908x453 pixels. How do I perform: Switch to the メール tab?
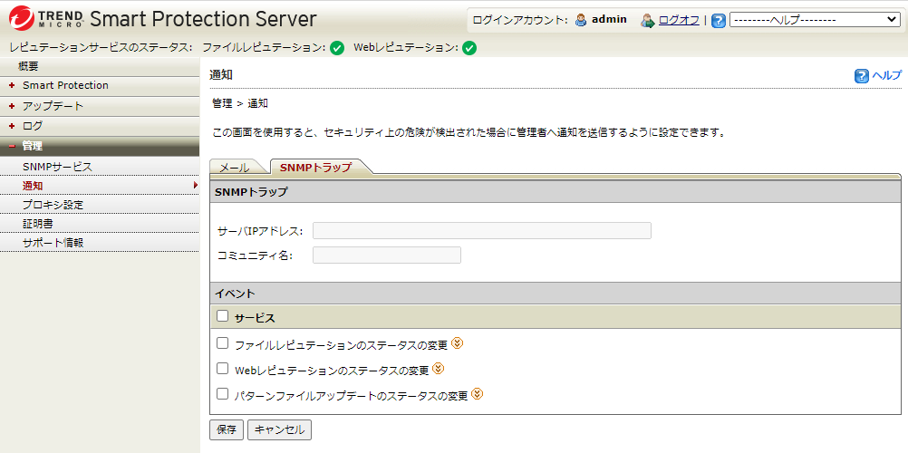point(234,168)
